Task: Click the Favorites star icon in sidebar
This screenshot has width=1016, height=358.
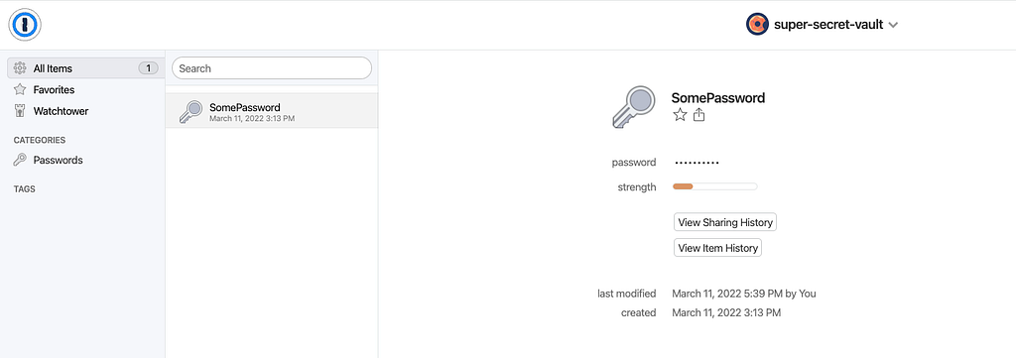Action: click(x=20, y=89)
